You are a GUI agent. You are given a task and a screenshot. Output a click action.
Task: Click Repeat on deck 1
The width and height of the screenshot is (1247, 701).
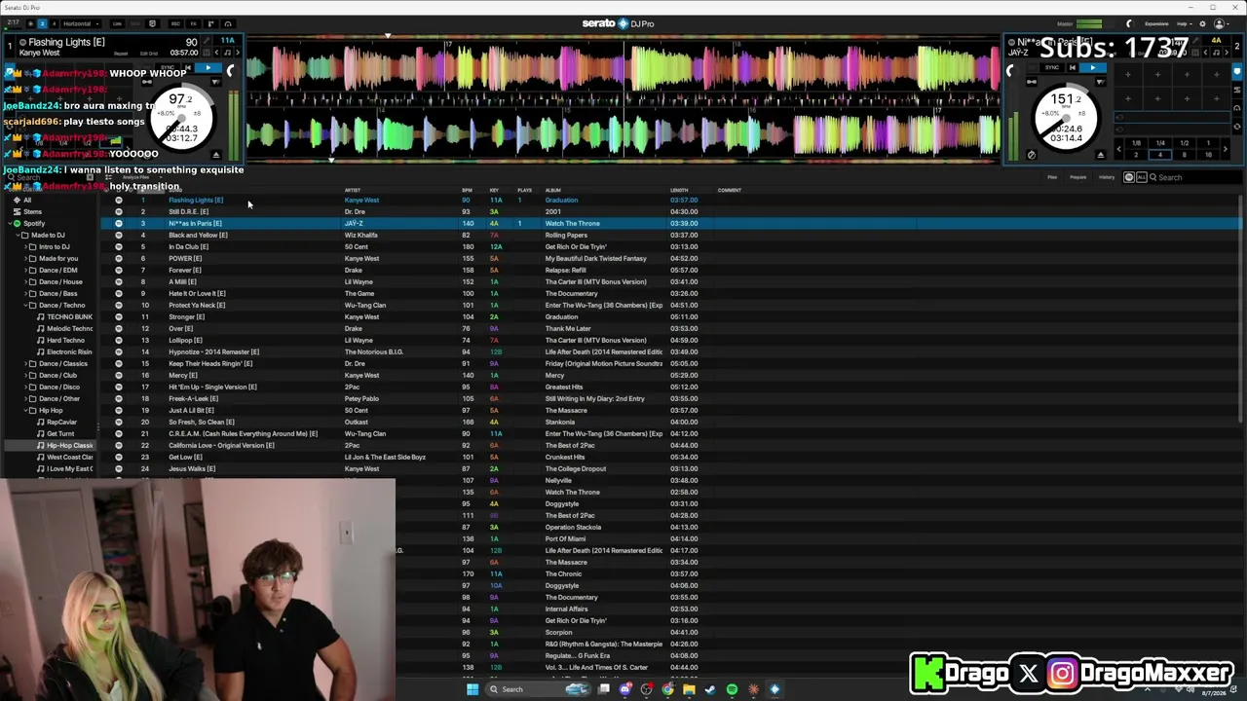coord(122,54)
